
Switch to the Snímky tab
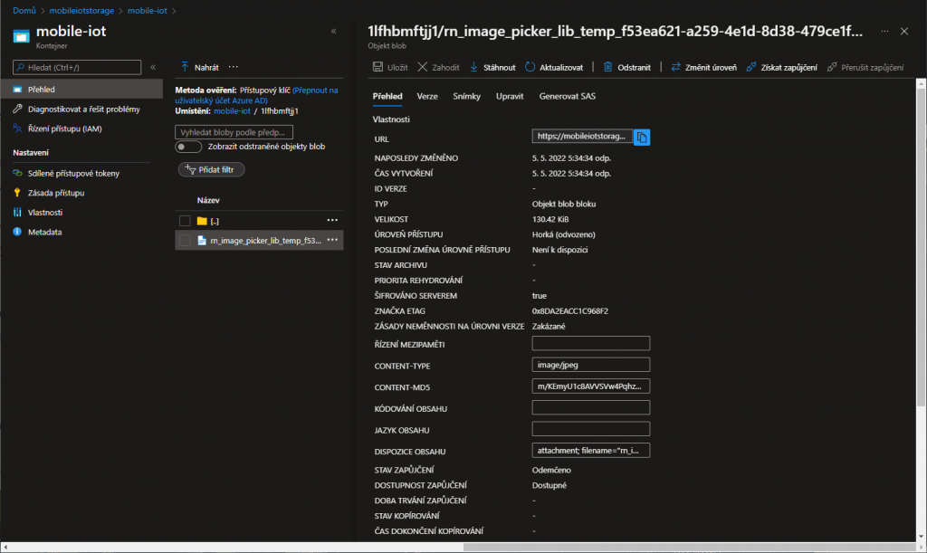tap(466, 96)
